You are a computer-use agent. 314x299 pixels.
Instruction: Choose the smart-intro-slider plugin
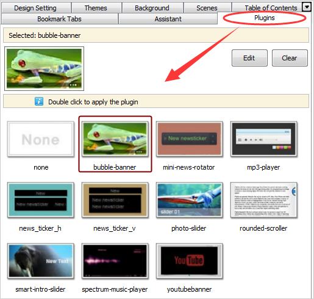(41, 261)
